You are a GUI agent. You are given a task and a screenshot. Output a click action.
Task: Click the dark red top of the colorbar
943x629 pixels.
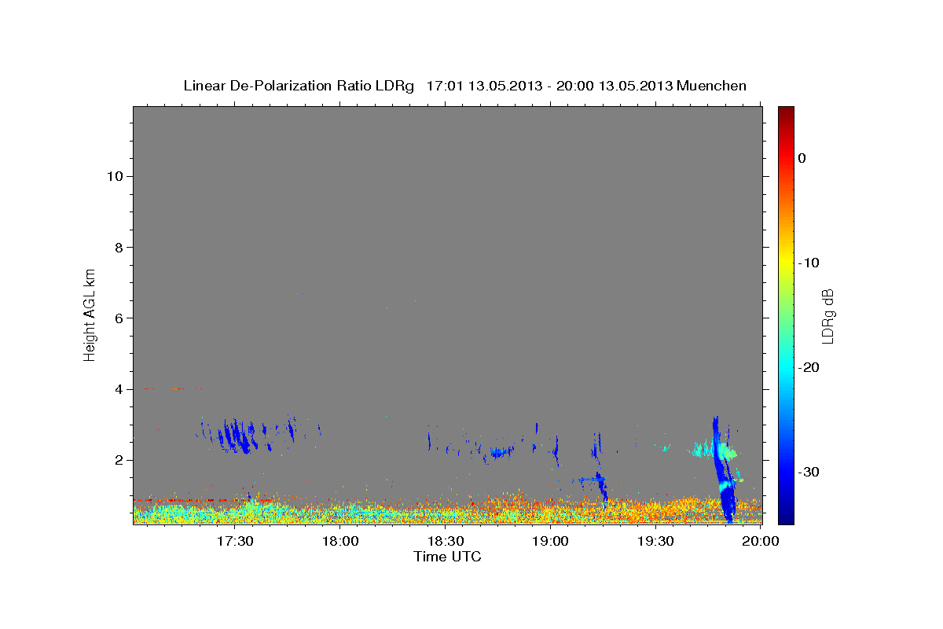(x=786, y=112)
